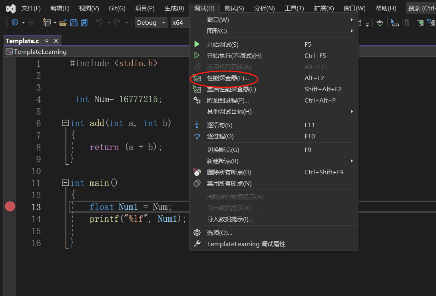Open the Debug configuration dropdown
The image size is (436, 296).
[151, 22]
